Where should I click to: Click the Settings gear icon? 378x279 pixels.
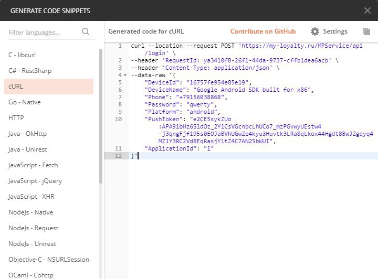[315, 31]
